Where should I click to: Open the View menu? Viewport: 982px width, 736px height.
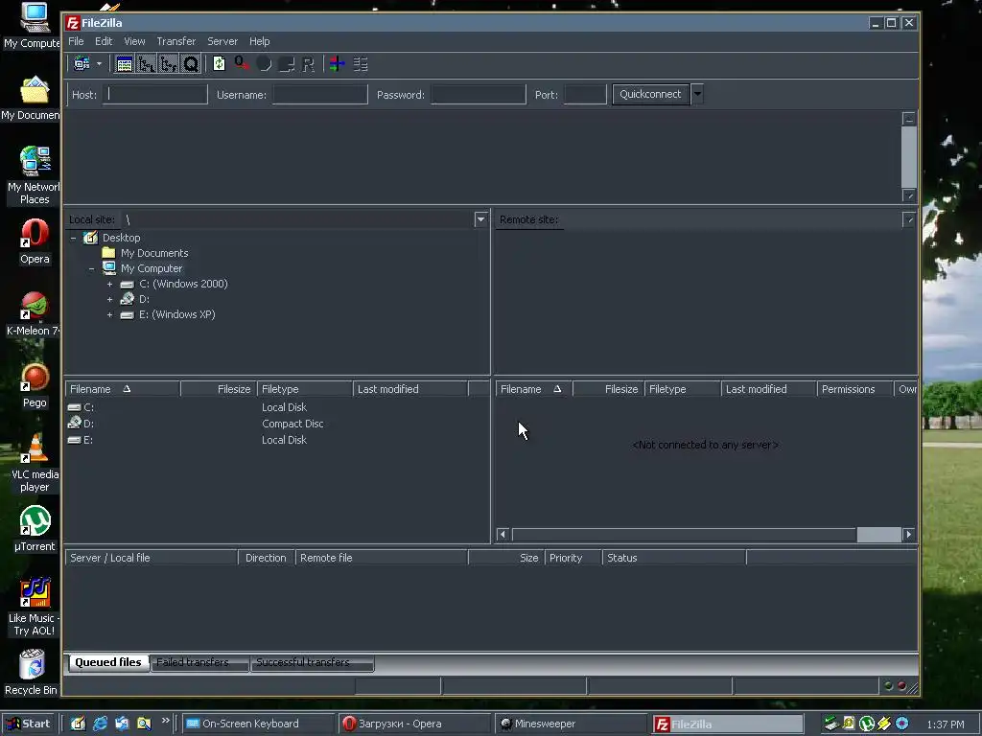134,41
